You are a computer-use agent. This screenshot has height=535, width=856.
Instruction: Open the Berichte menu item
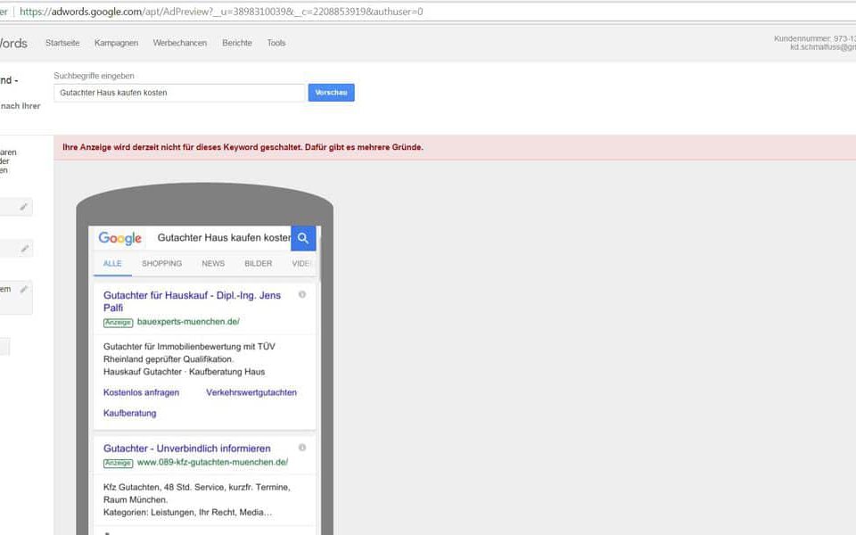[237, 43]
